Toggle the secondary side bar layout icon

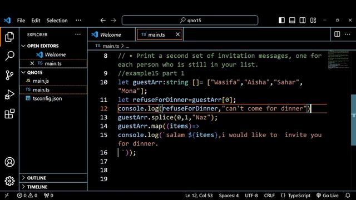tap(303, 21)
